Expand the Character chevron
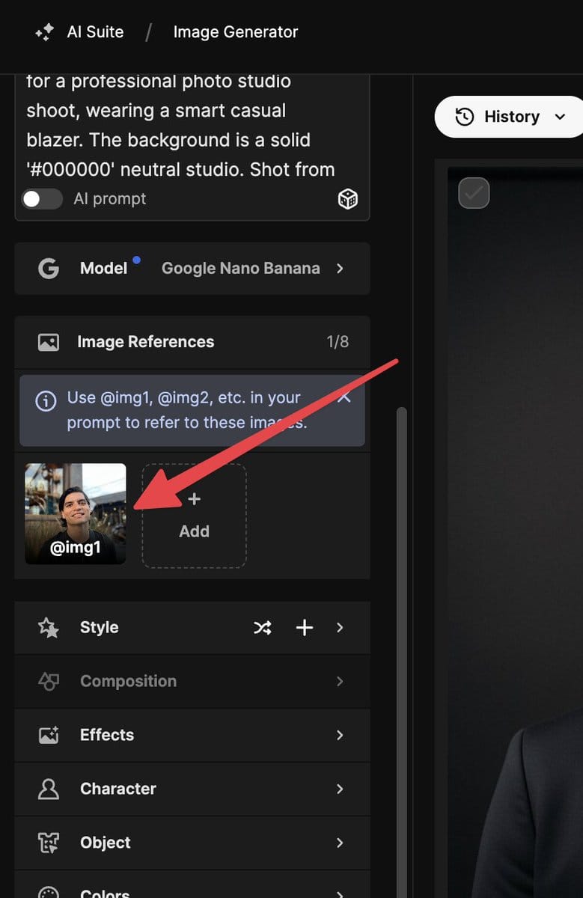The width and height of the screenshot is (583, 898). click(340, 789)
